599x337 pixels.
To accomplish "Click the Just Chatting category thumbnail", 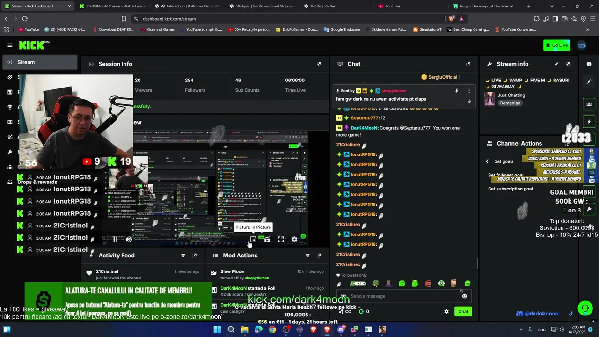I will click(490, 99).
